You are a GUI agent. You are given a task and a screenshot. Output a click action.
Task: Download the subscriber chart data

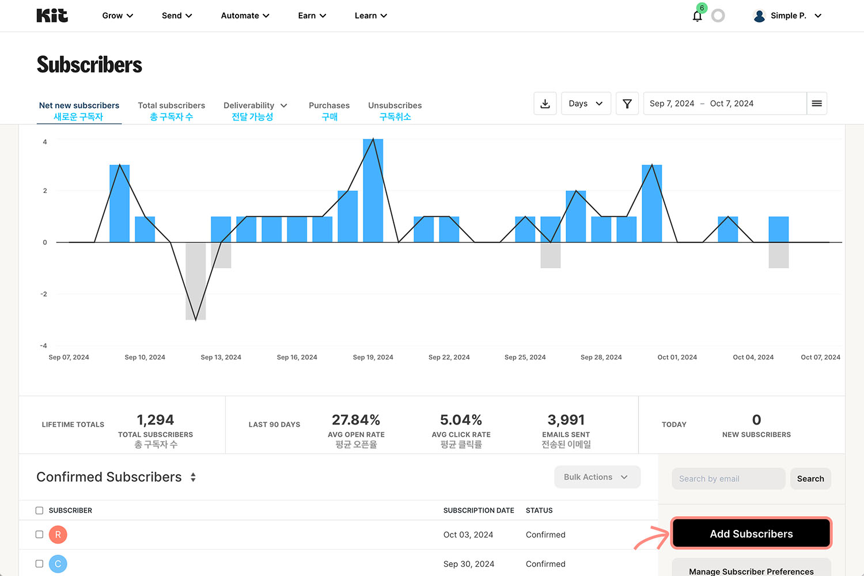pyautogui.click(x=545, y=104)
